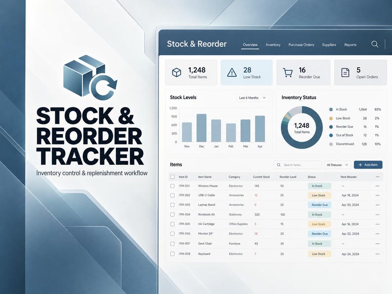Click the Open Orders document icon
Image resolution: width=392 pixels, height=294 pixels.
[x=345, y=73]
